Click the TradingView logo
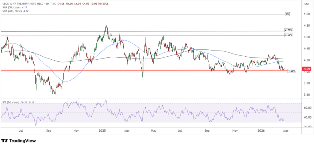This screenshot has height=147, width=314. [x=18, y=141]
